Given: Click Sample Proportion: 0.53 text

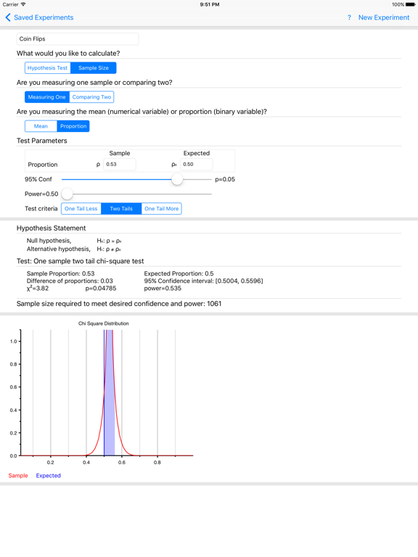Looking at the screenshot, I should click(60, 273).
